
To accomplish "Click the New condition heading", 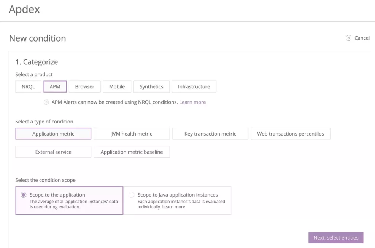I will [38, 38].
